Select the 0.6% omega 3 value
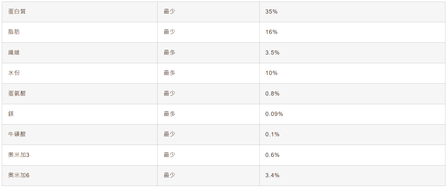Image resolution: width=447 pixels, height=188 pixels. point(272,155)
